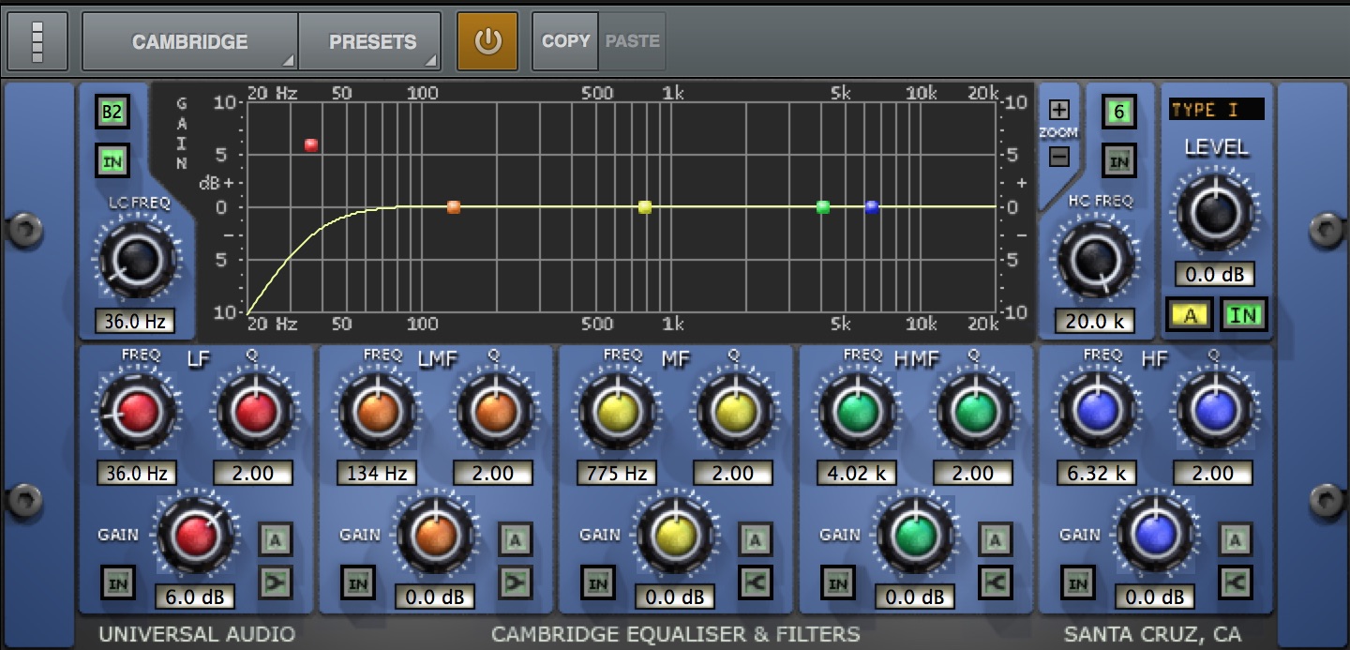Image resolution: width=1350 pixels, height=650 pixels.
Task: Open the PRESETS dropdown menu
Action: pos(370,41)
